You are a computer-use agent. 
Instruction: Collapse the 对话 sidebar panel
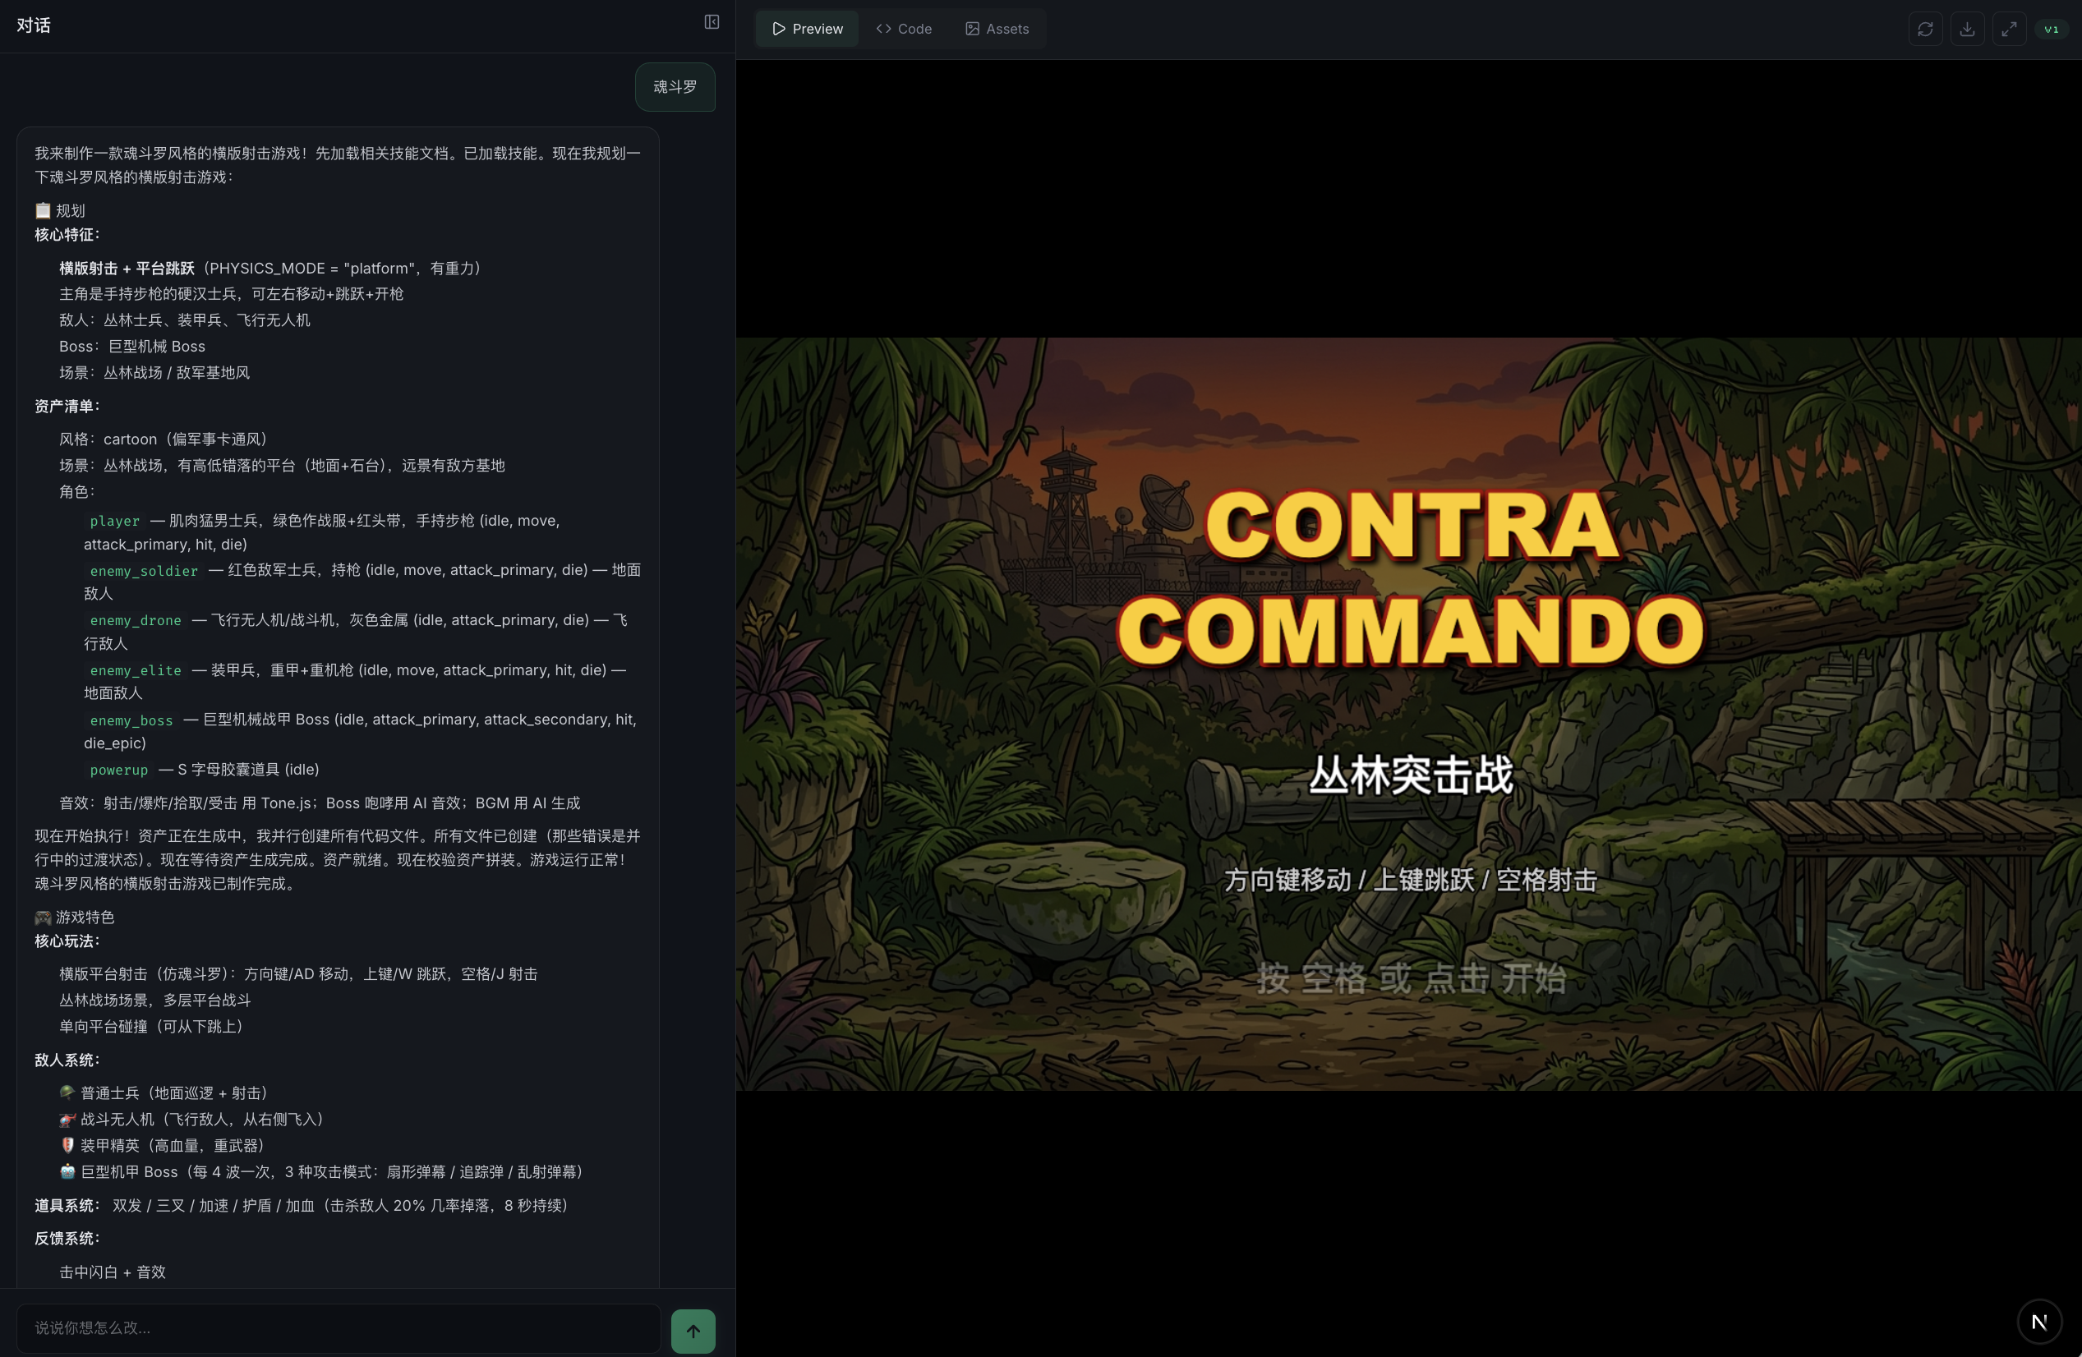click(711, 22)
